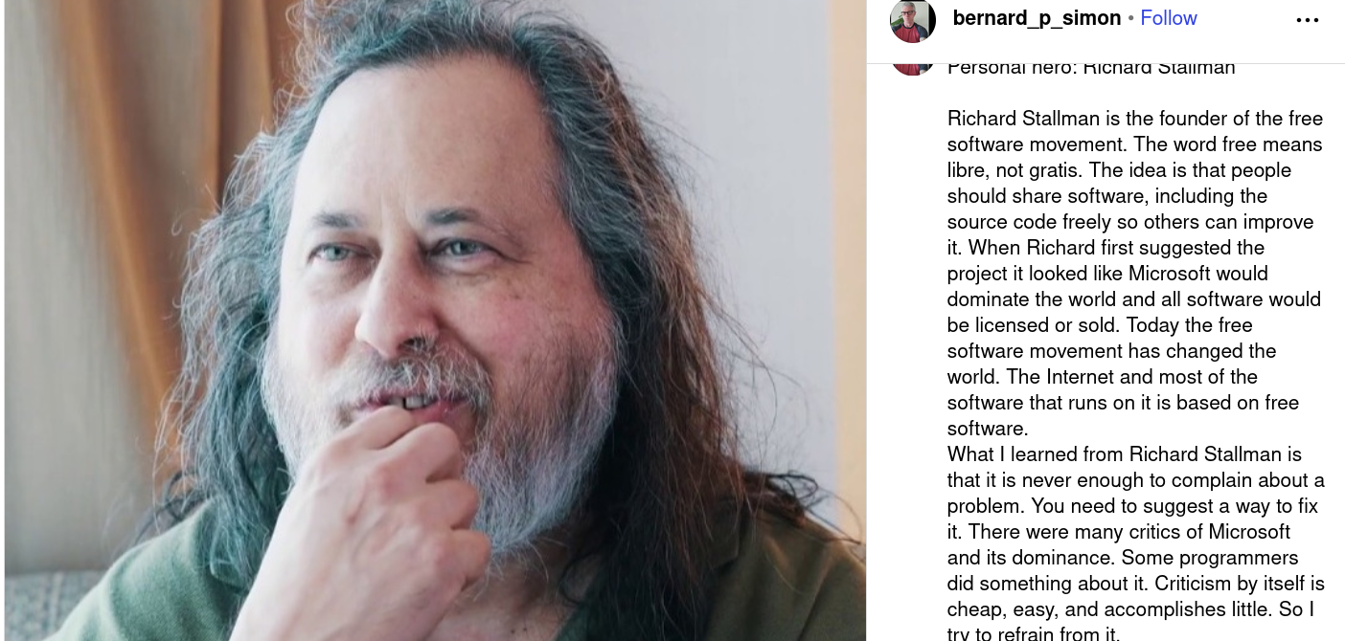This screenshot has height=641, width=1345.
Task: Click the sentence starting "What I learned from"
Action: (1124, 454)
